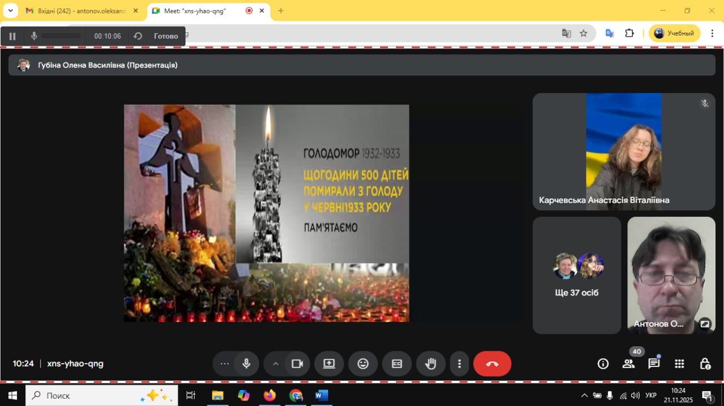Open the emoji reactions button
The image size is (724, 406).
(x=363, y=364)
